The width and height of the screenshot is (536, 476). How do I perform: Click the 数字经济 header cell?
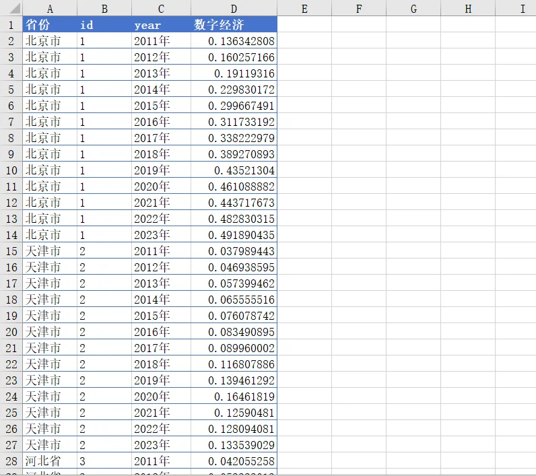tap(234, 25)
